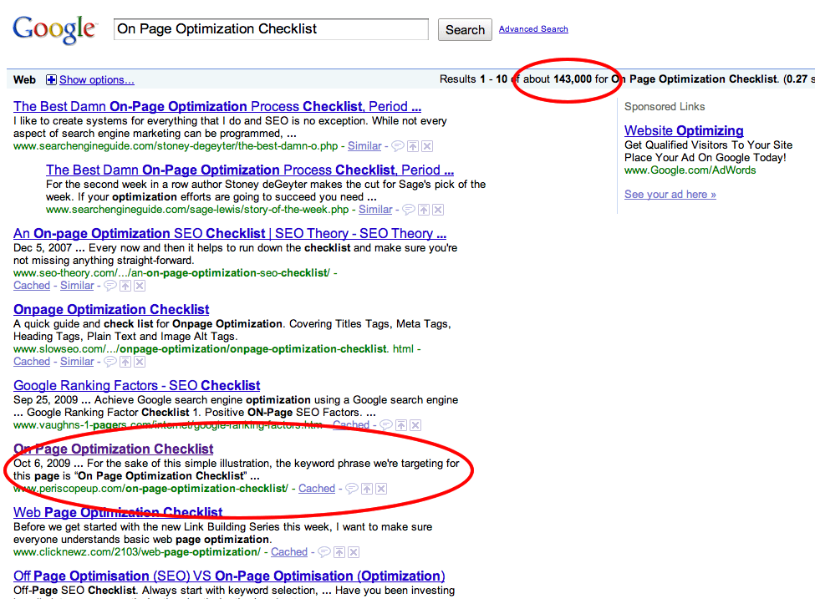Click Cached link under seo-theory.com result
Image resolution: width=815 pixels, height=599 pixels.
click(32, 285)
